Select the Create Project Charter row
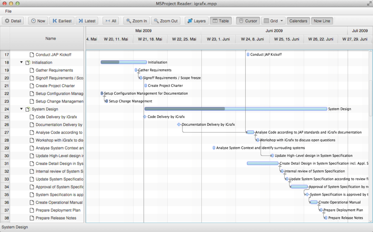The image size is (373, 232). point(54,86)
